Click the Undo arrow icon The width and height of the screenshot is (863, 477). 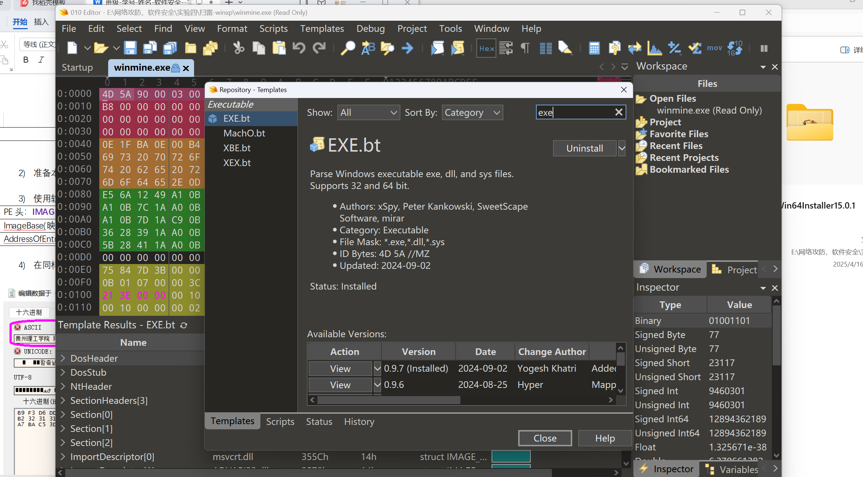[299, 48]
